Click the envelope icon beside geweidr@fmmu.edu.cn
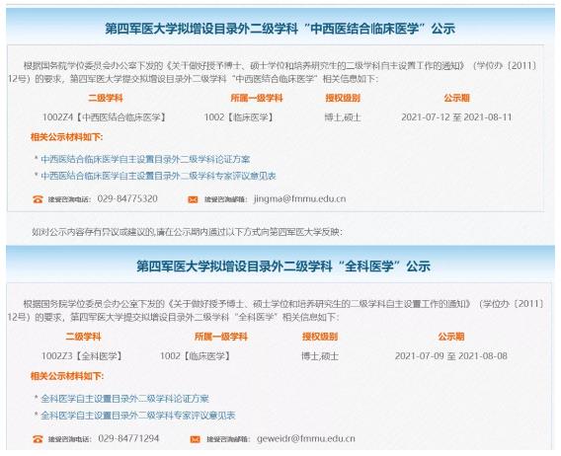 195,439
